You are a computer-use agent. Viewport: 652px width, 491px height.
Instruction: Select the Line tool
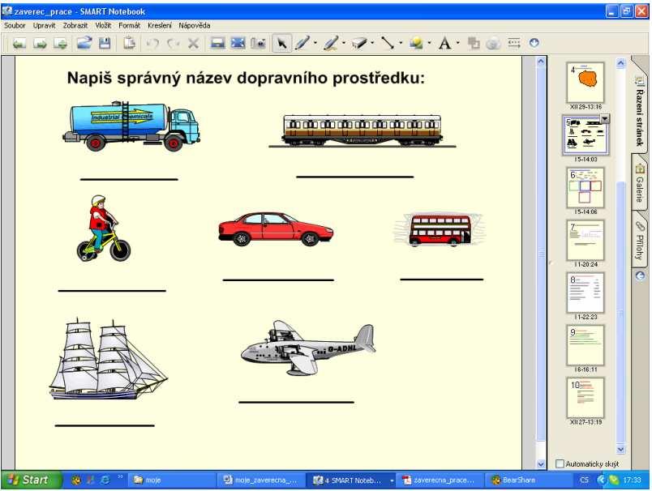click(x=388, y=43)
